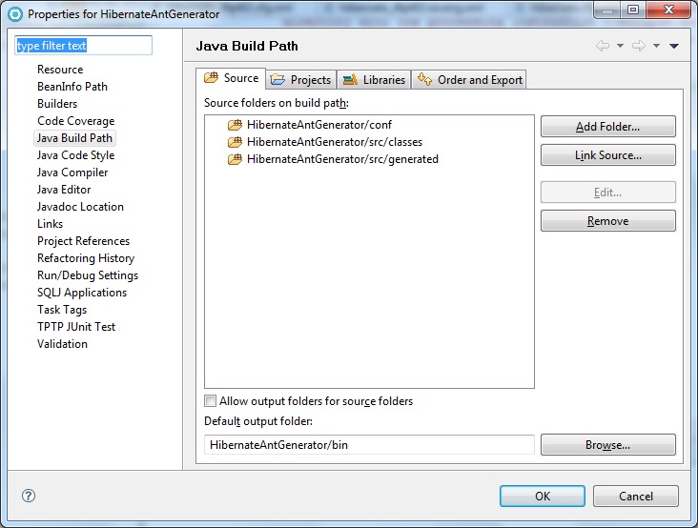The width and height of the screenshot is (698, 528).
Task: Open the Java Editor page
Action: 64,190
